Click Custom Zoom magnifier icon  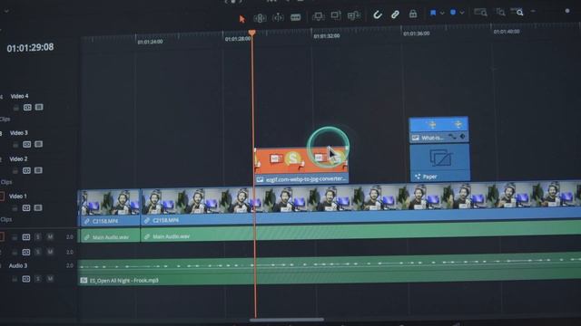517,12
